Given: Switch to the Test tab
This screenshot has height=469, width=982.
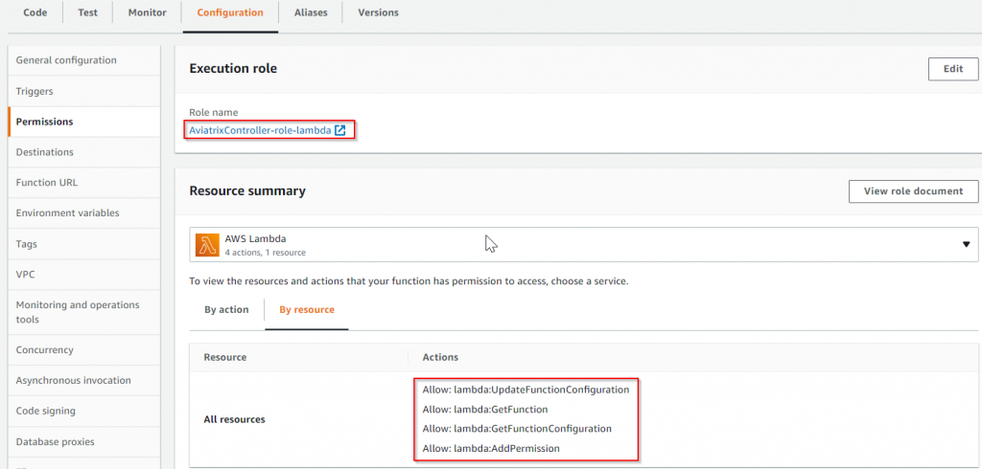Looking at the screenshot, I should tap(87, 12).
